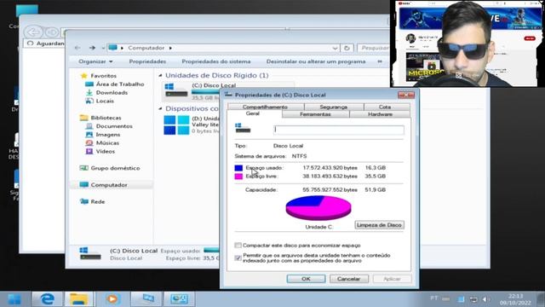Screen dimensions: 545x307
Task: Click the drive icon in properties dialog
Action: click(243, 128)
